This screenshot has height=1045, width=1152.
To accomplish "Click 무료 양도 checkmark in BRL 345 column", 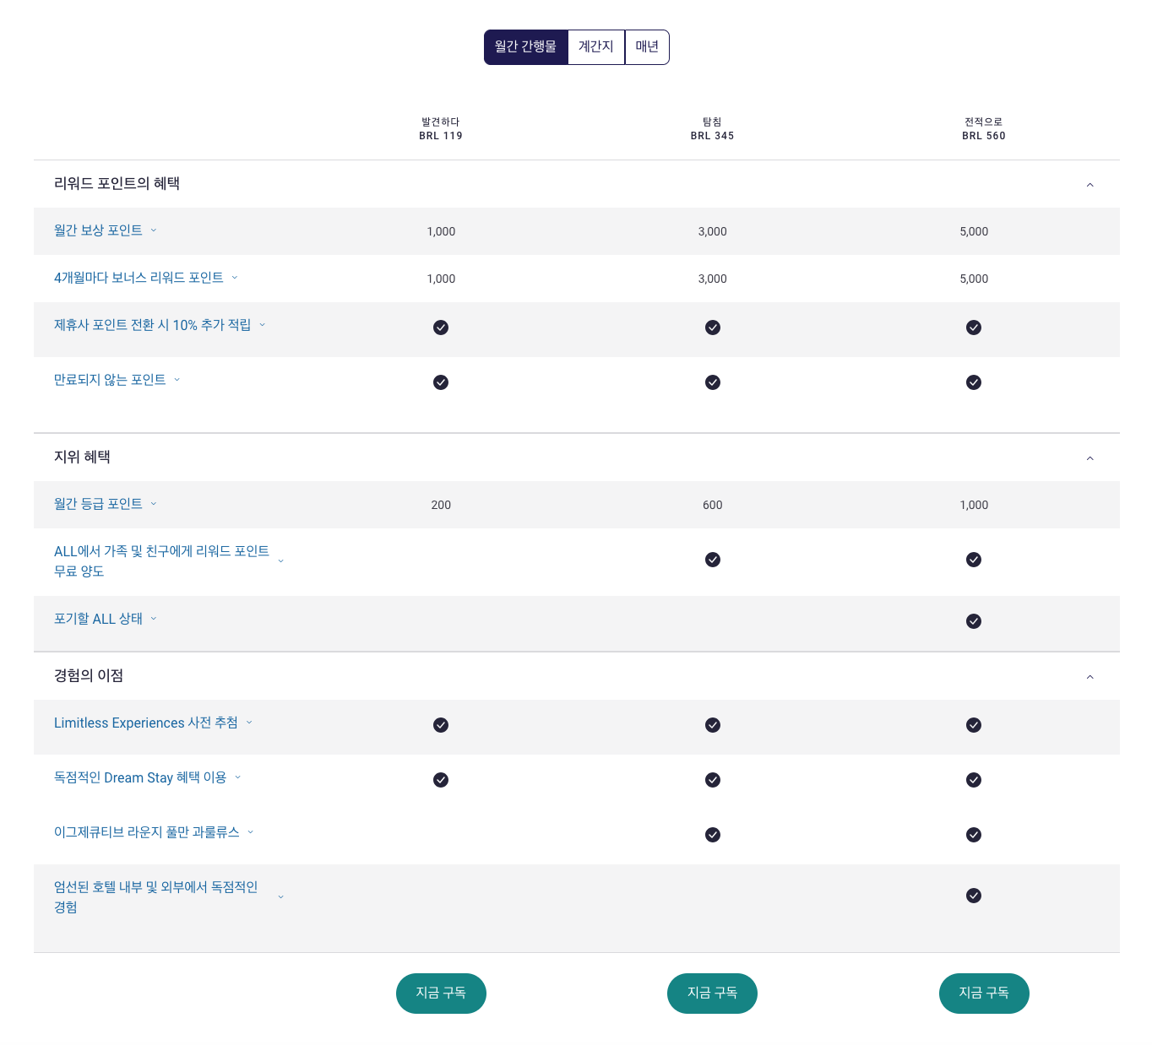I will point(713,560).
